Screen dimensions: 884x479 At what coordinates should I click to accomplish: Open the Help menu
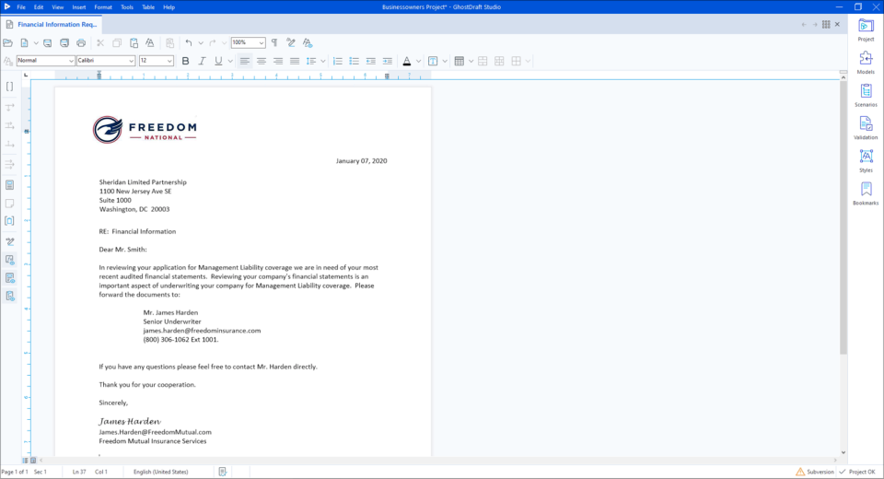point(169,7)
